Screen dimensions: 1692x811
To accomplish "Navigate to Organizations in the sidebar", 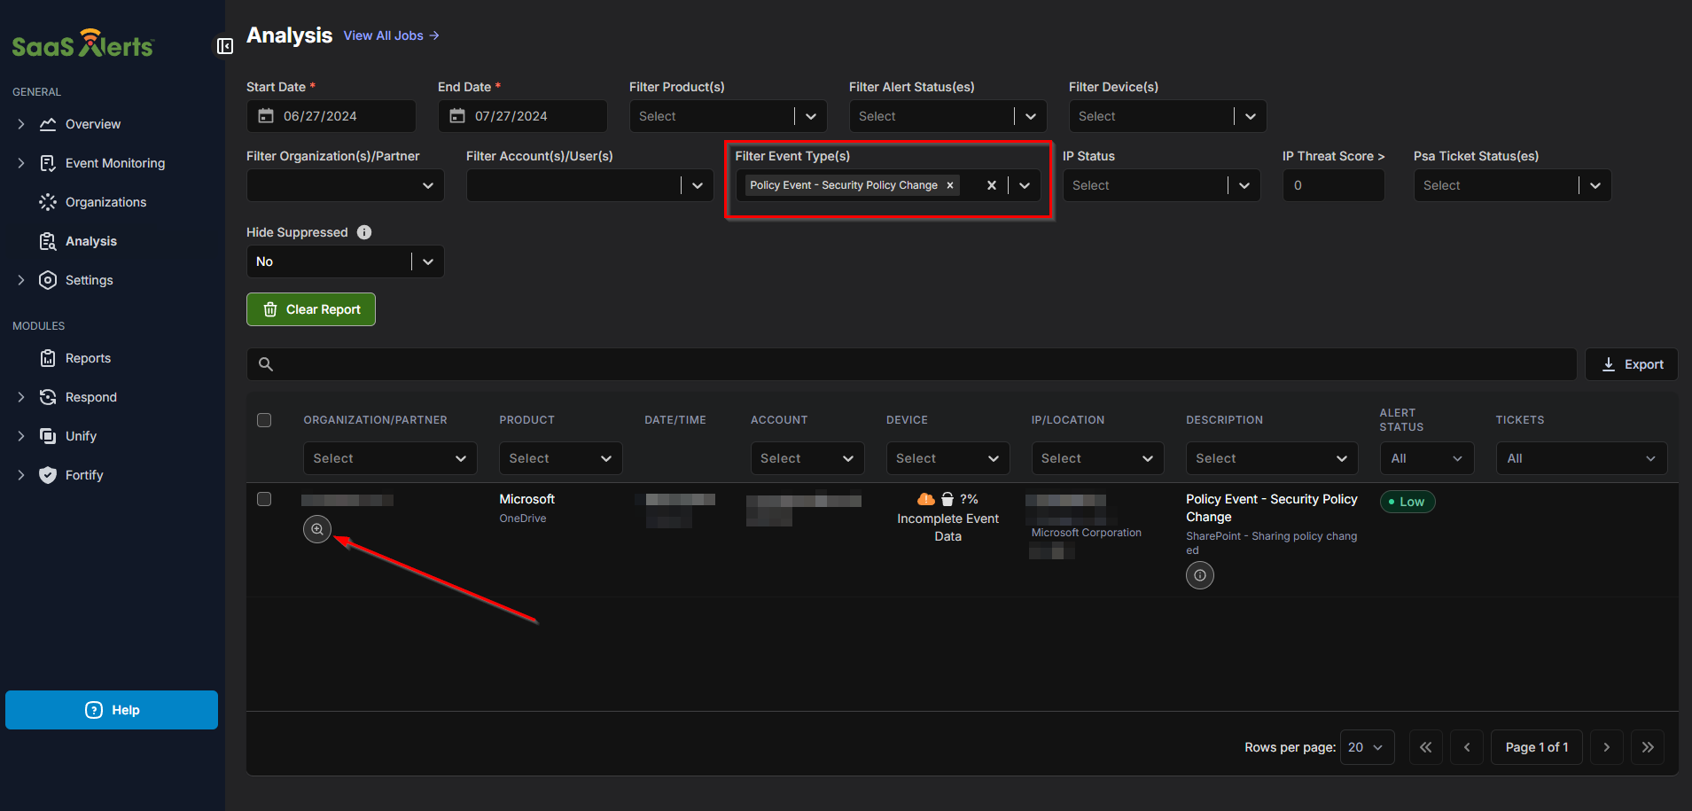I will click(x=105, y=202).
